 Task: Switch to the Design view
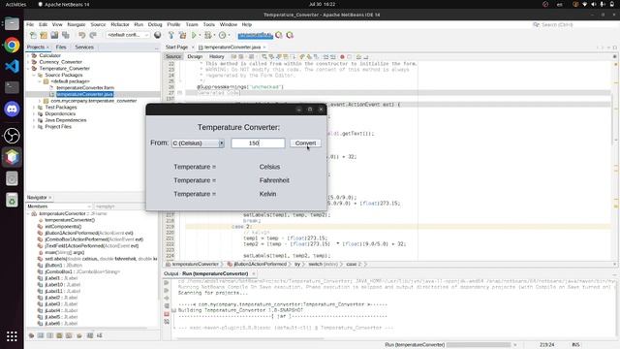tap(195, 56)
